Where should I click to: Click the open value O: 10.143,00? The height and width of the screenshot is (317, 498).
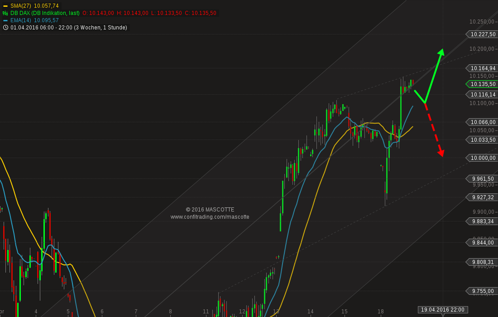(x=98, y=13)
